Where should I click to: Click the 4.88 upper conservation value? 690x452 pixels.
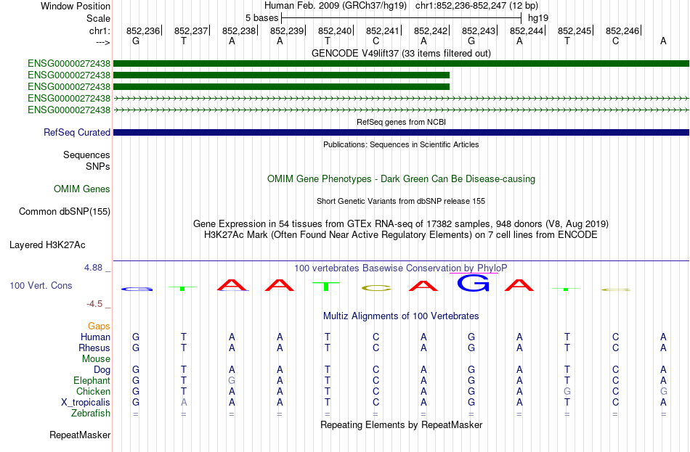(x=93, y=267)
